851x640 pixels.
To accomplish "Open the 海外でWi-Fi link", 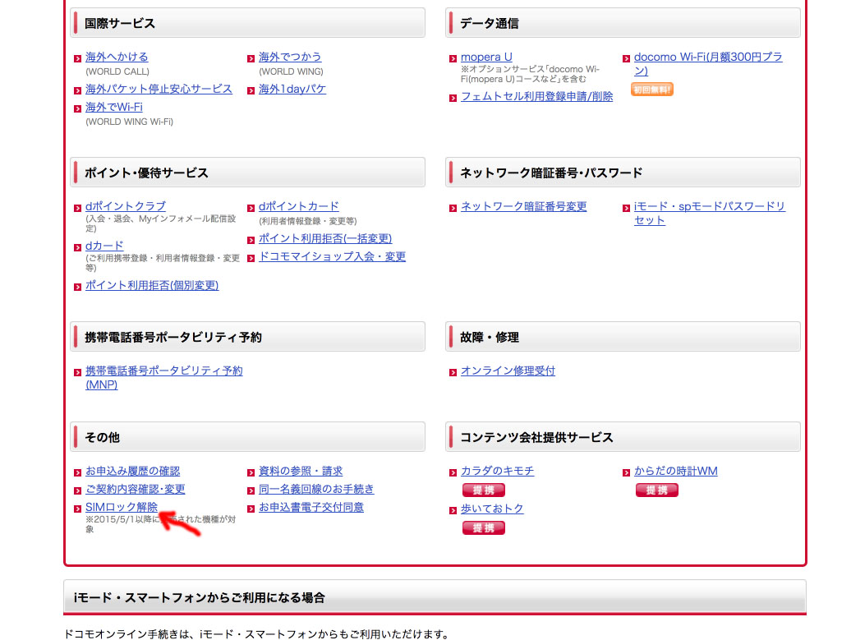I will click(114, 108).
